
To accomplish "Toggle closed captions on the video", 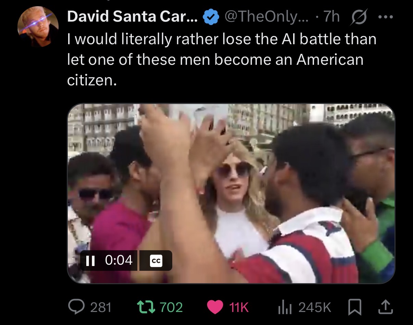I will [156, 261].
